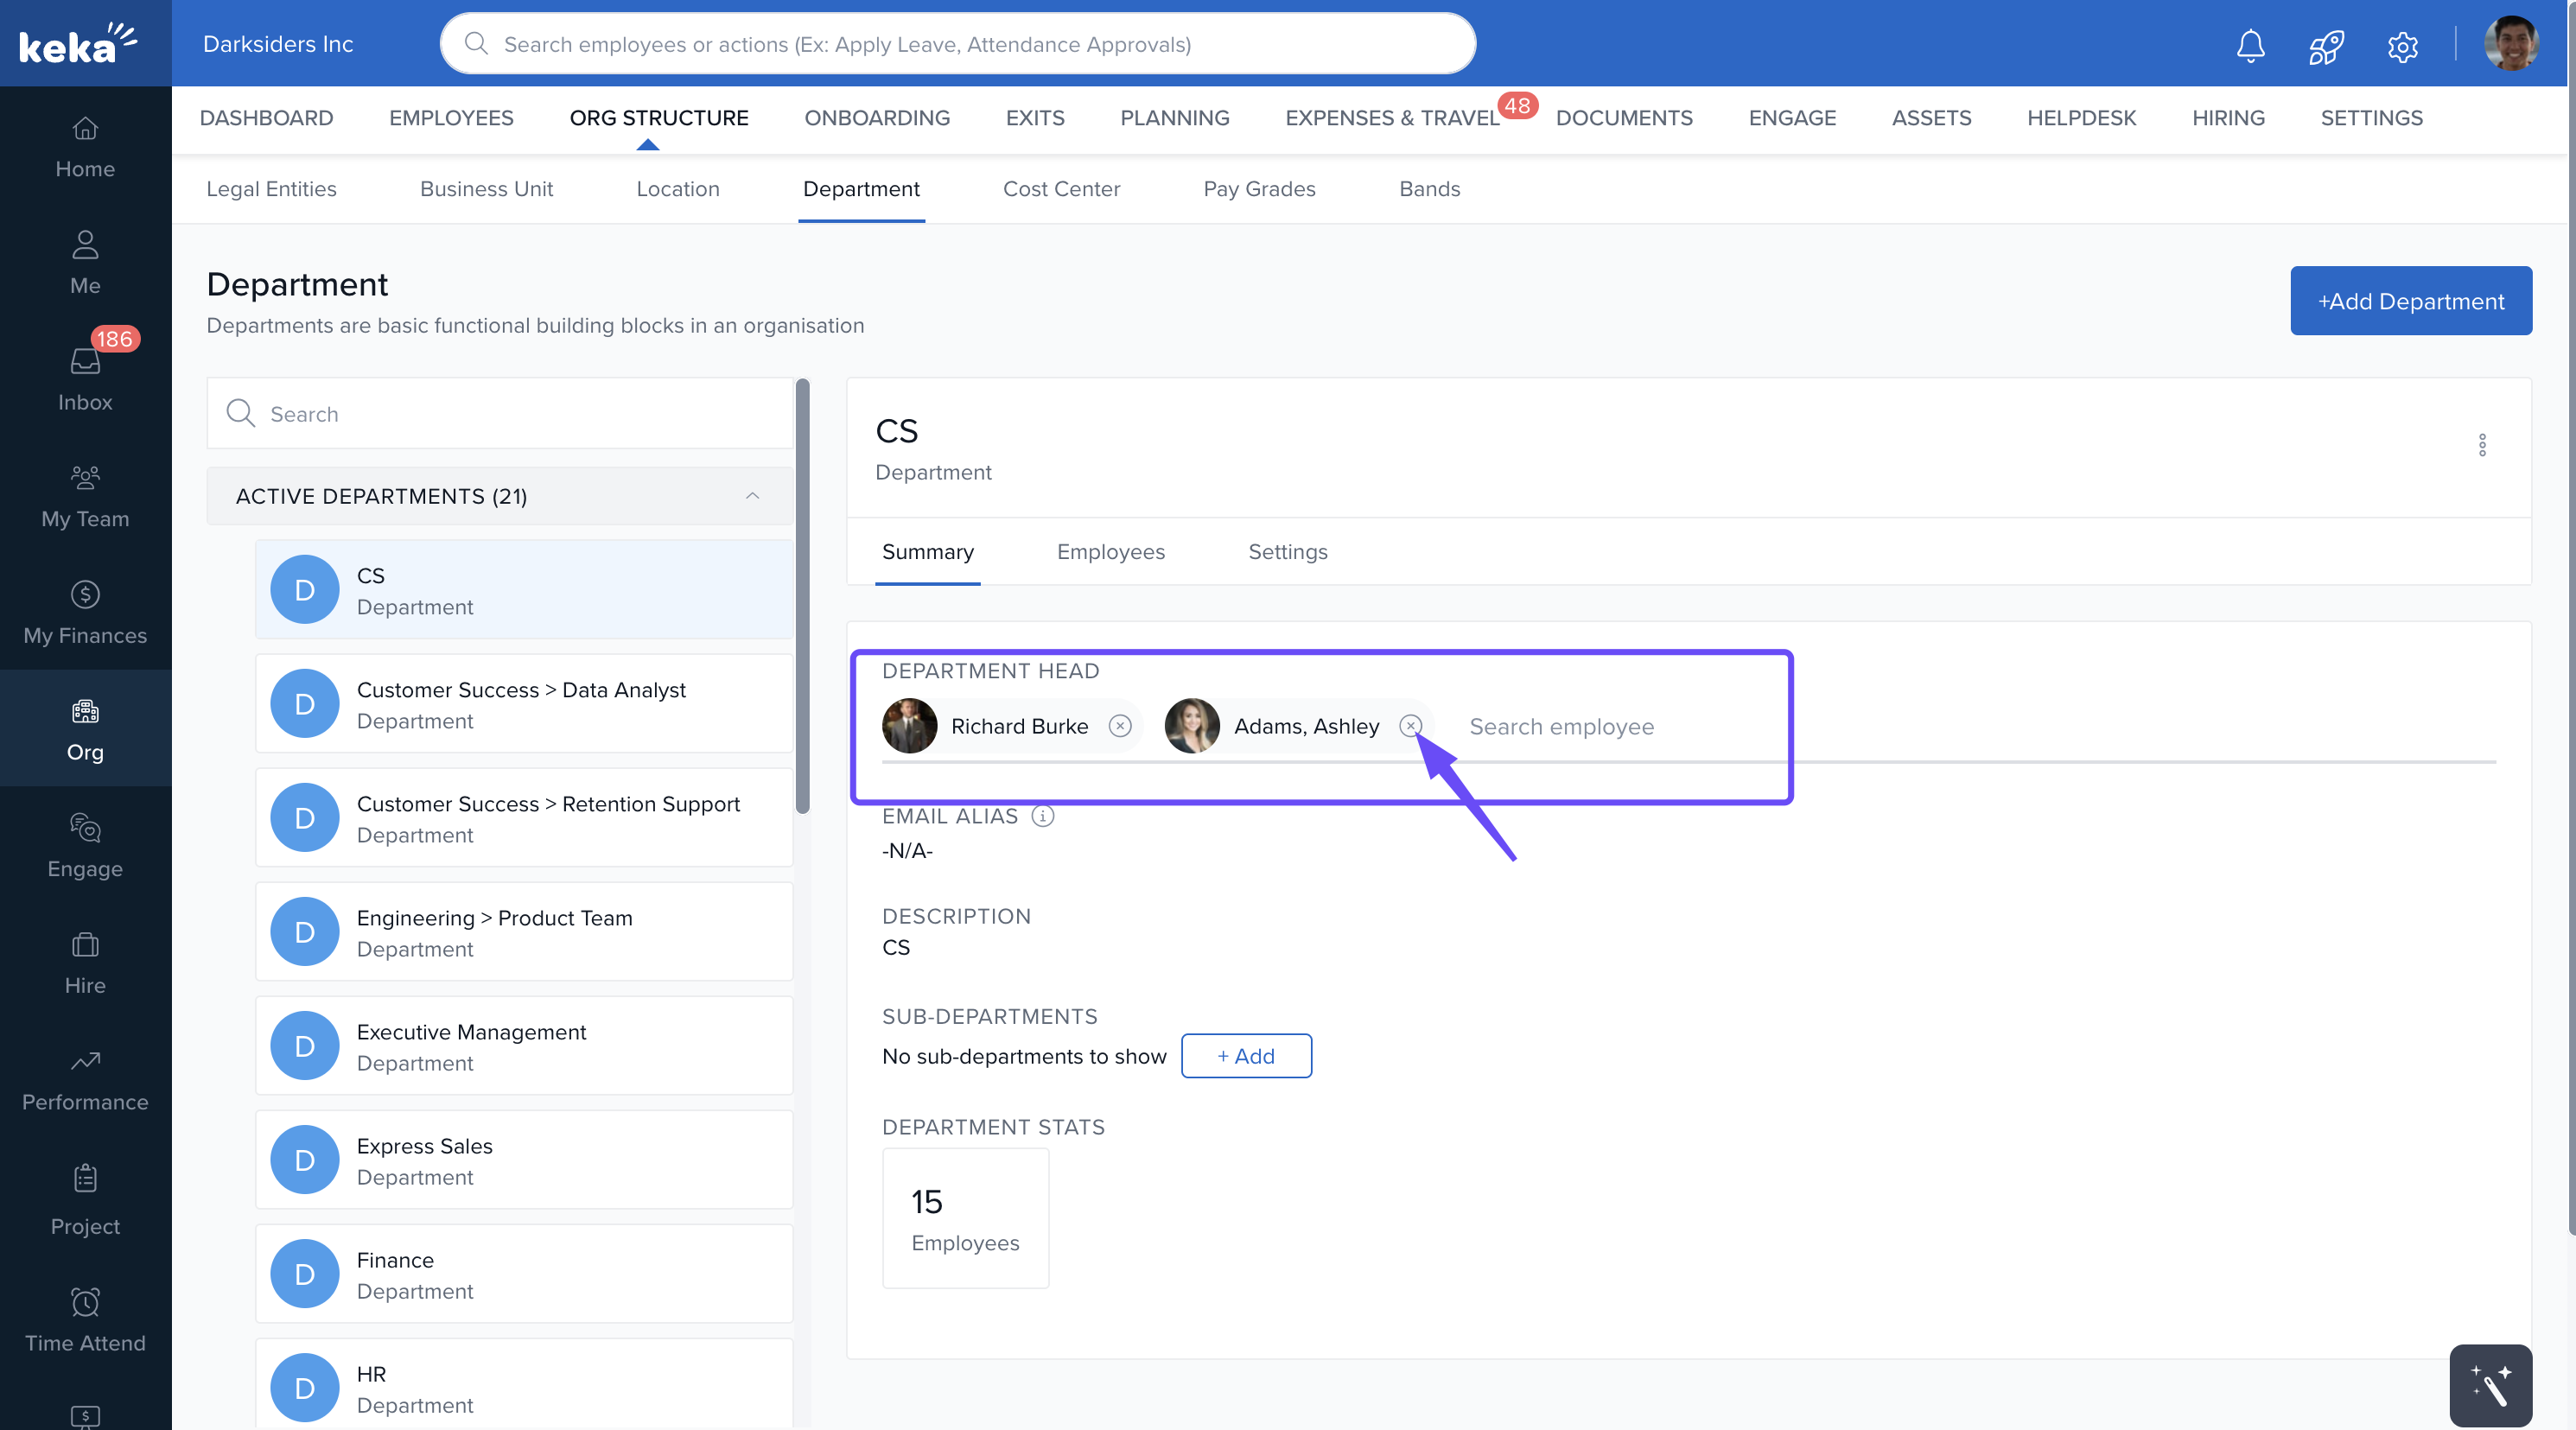The height and width of the screenshot is (1430, 2576).
Task: Remove Richard Burke as department head
Action: [x=1120, y=726]
